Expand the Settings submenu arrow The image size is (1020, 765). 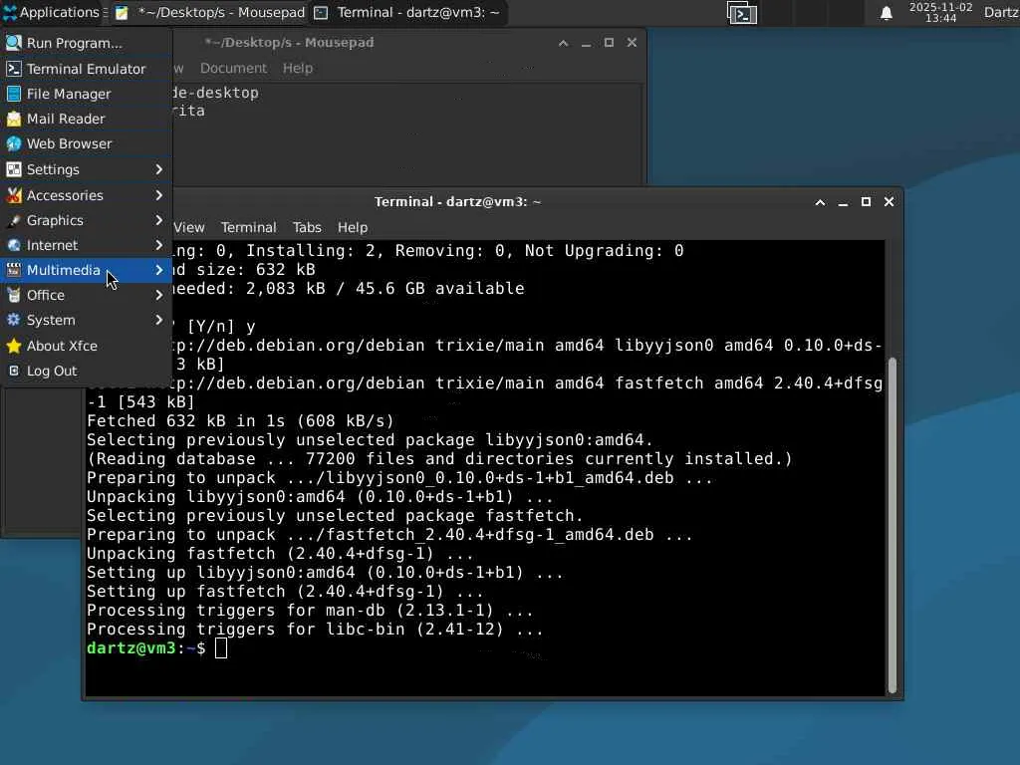coord(158,169)
